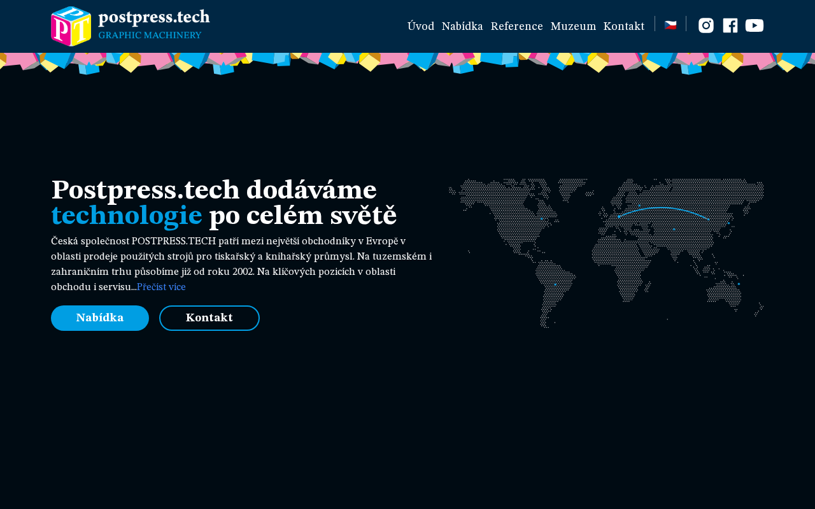The image size is (815, 509).
Task: Click the GRAPHIC MACHINERY tagline
Action: click(150, 35)
